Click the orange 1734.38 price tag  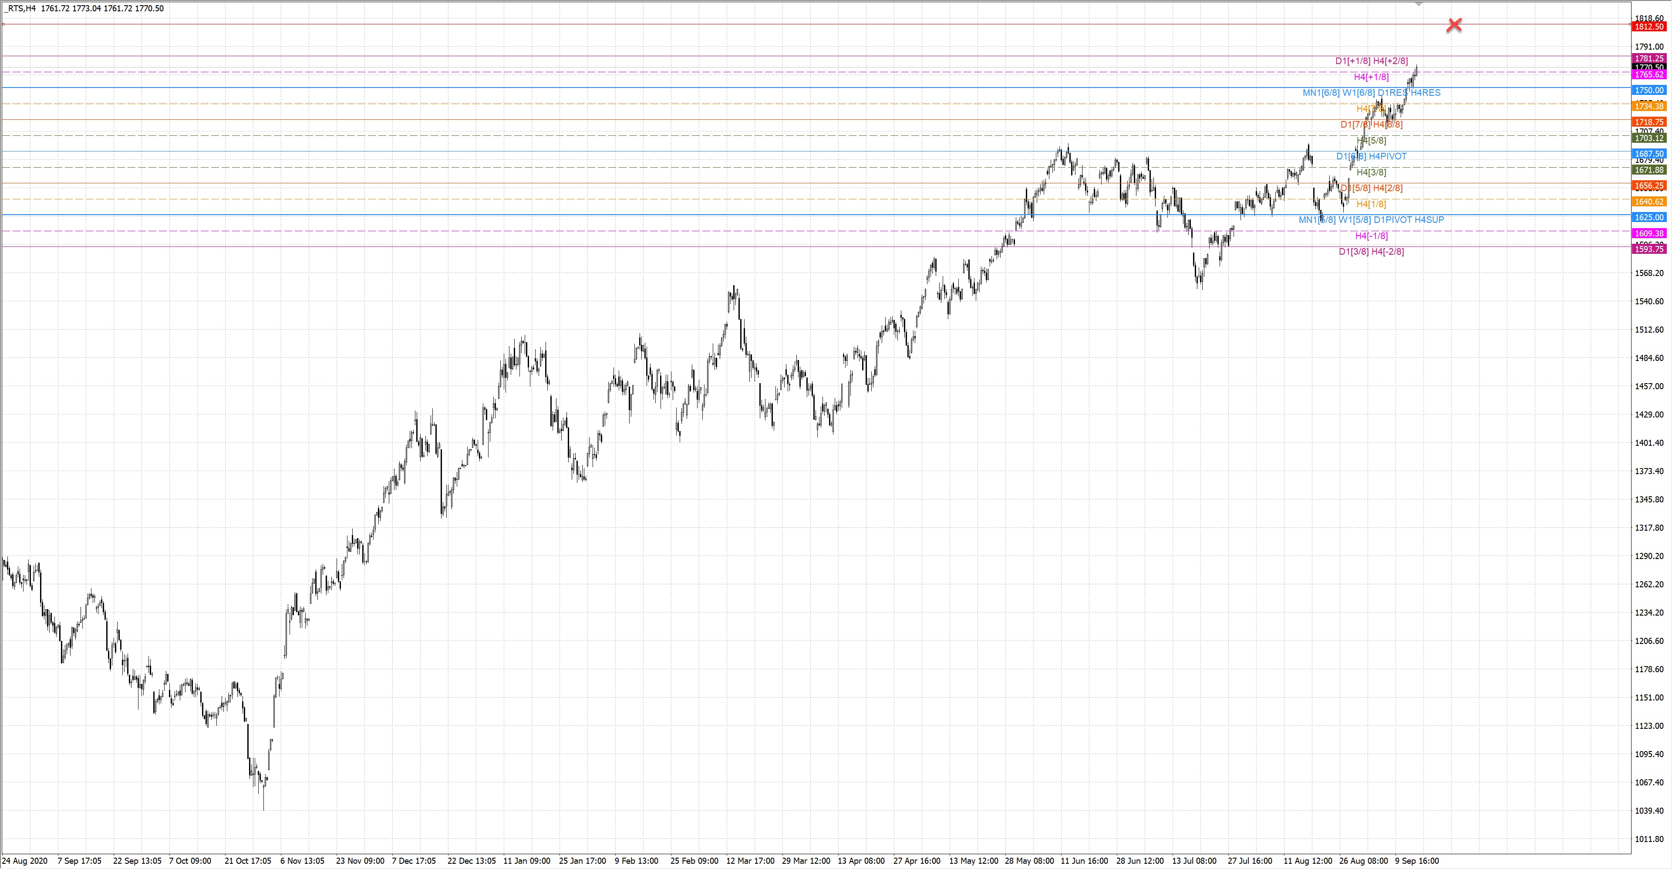1648,106
